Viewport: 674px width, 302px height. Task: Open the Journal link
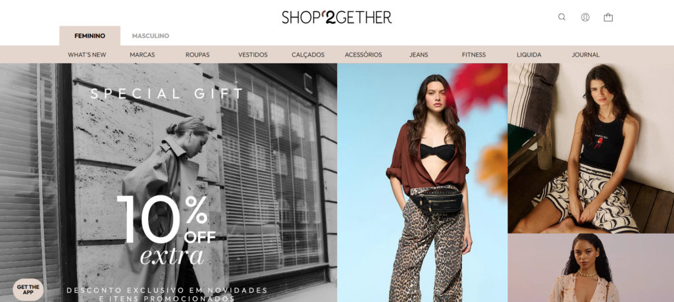tap(585, 55)
